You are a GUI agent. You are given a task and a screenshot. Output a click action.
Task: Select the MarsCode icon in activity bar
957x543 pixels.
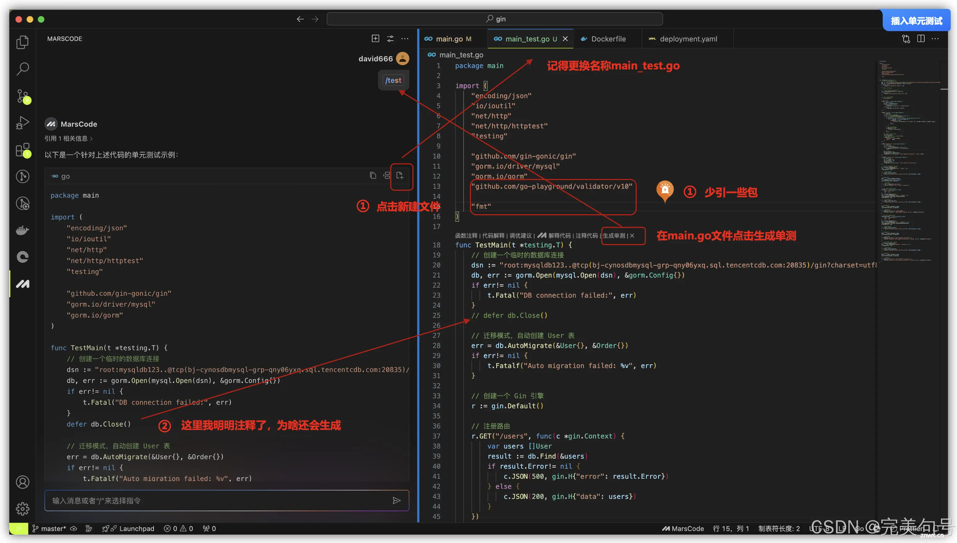click(x=22, y=284)
